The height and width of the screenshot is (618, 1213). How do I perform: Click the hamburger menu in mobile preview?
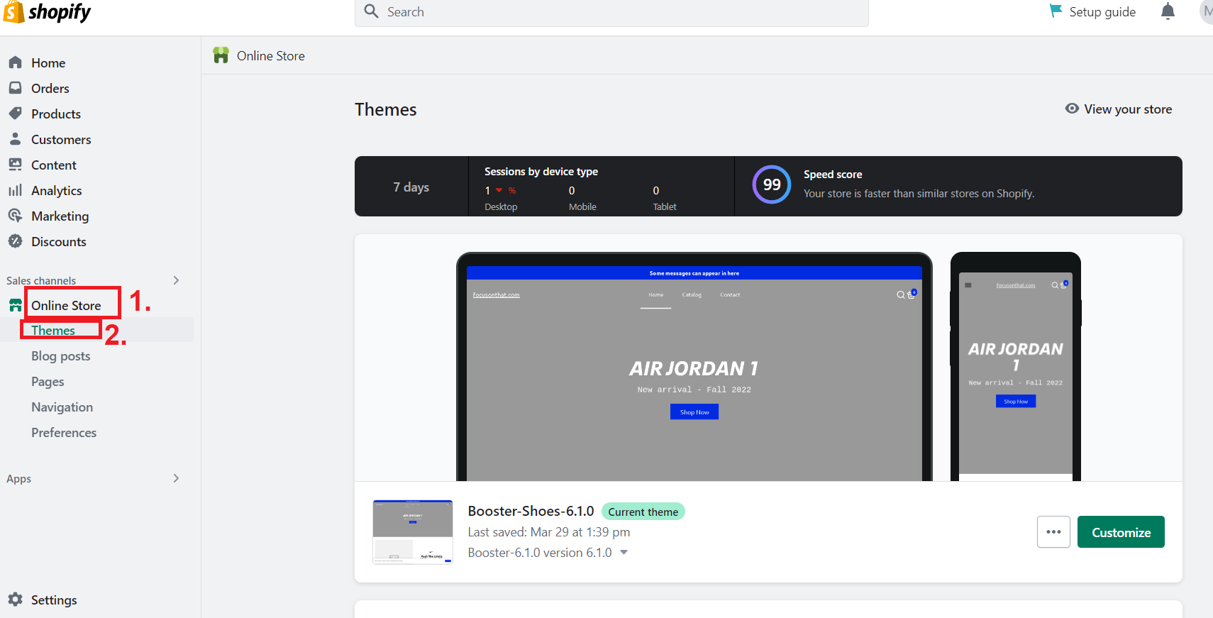968,285
